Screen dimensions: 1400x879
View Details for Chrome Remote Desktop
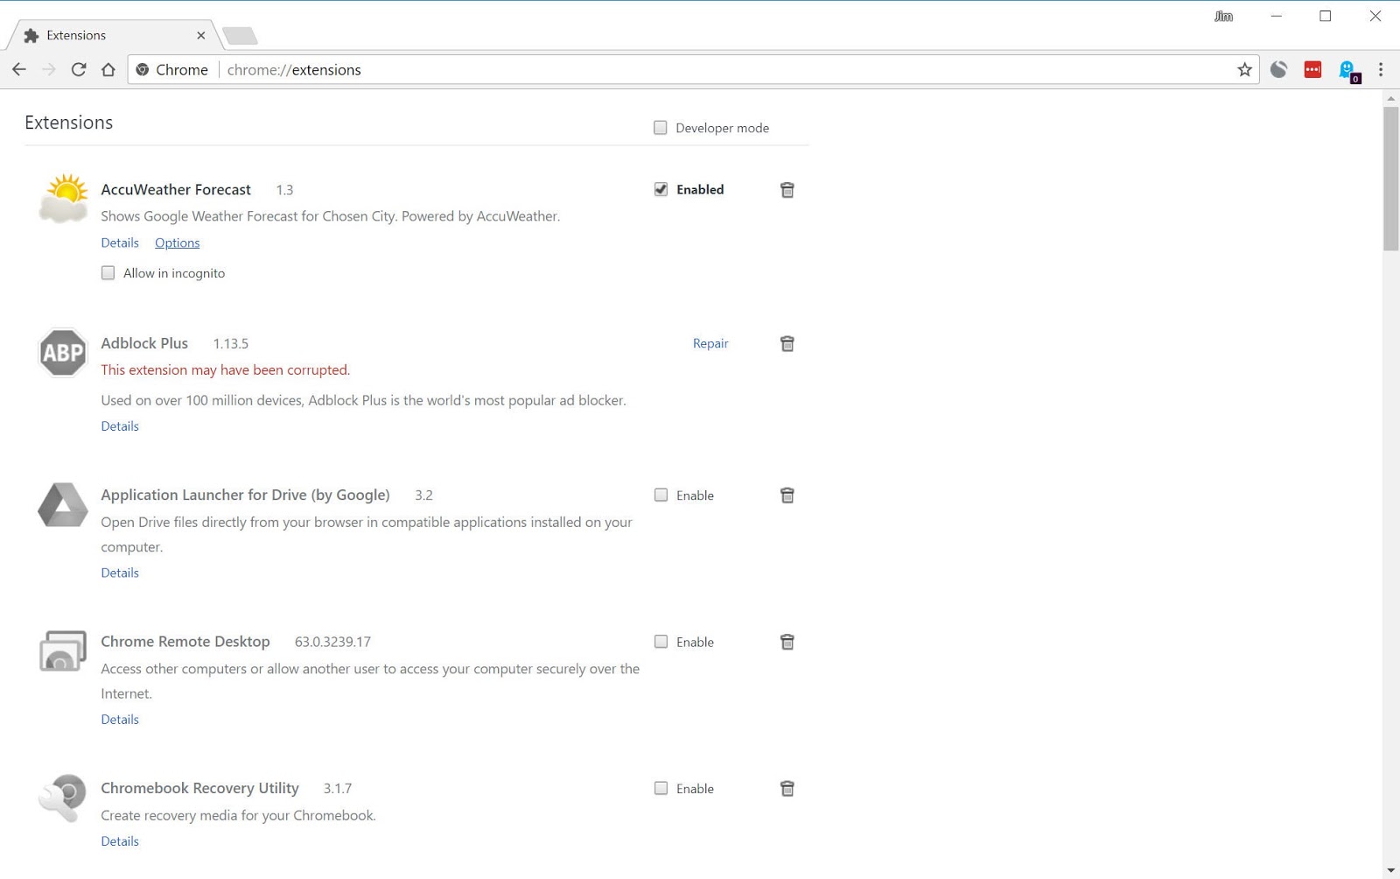[120, 719]
